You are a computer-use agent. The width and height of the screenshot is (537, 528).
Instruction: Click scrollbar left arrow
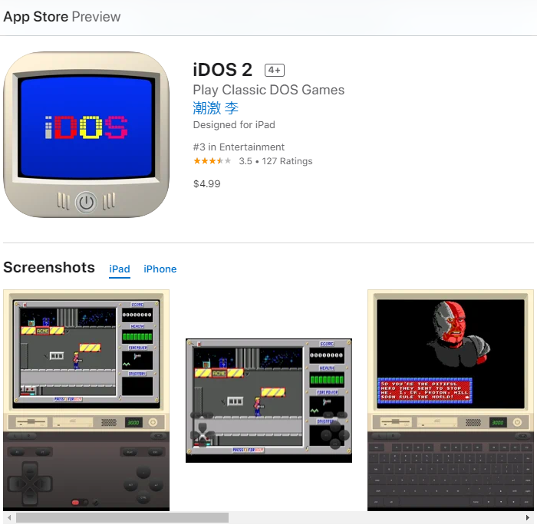tap(9, 517)
